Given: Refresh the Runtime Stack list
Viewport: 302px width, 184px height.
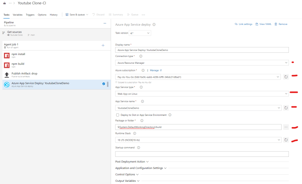Looking at the screenshot, I should [286, 140].
